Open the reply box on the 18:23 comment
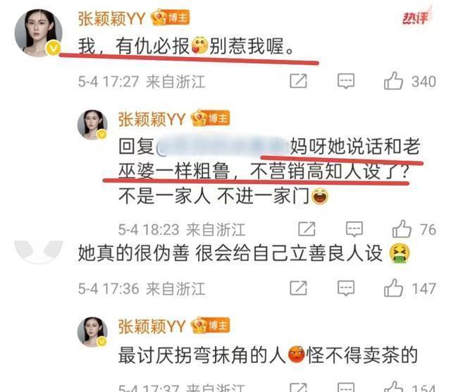Screen dimensions: 451x392 (x=354, y=229)
